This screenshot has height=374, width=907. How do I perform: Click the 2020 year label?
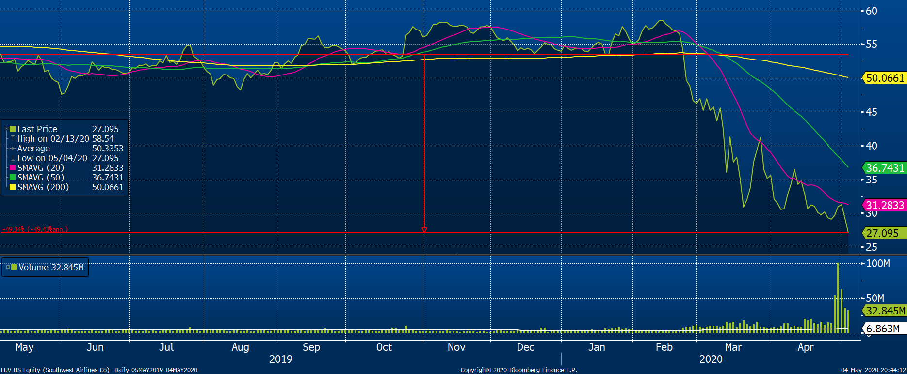(711, 359)
